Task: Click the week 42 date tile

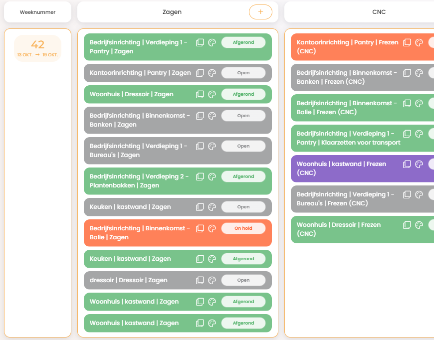Action: point(38,48)
